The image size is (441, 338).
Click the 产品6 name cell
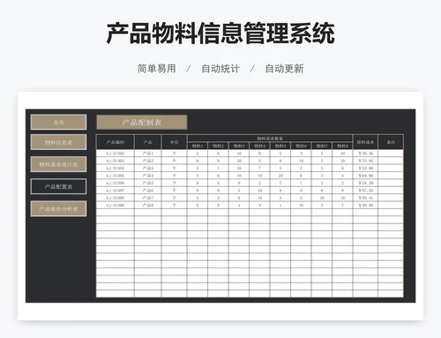click(x=147, y=191)
